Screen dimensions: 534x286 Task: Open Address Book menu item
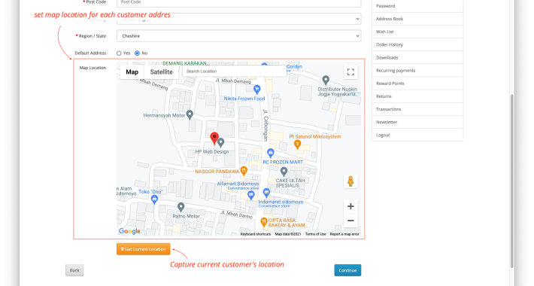coord(417,19)
